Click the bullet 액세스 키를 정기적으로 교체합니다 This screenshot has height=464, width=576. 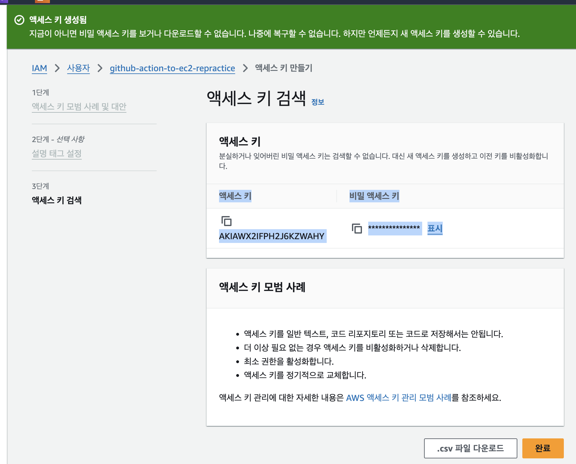[x=305, y=375]
